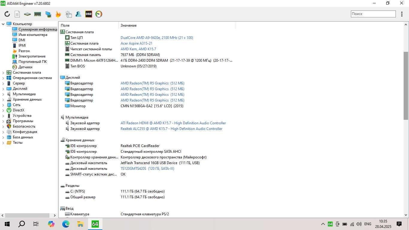Viewport: 409px width, 230px height.
Task: Expand the DirectX tree node
Action: [3, 110]
